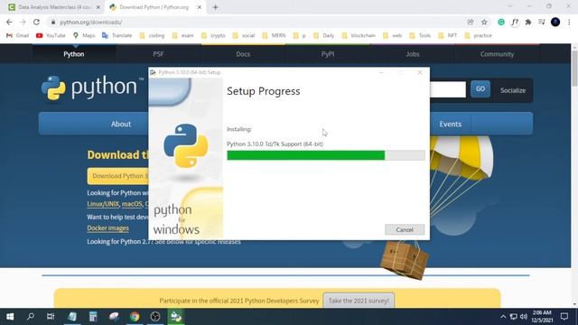Open the Linux/UNIX download link

[103, 204]
